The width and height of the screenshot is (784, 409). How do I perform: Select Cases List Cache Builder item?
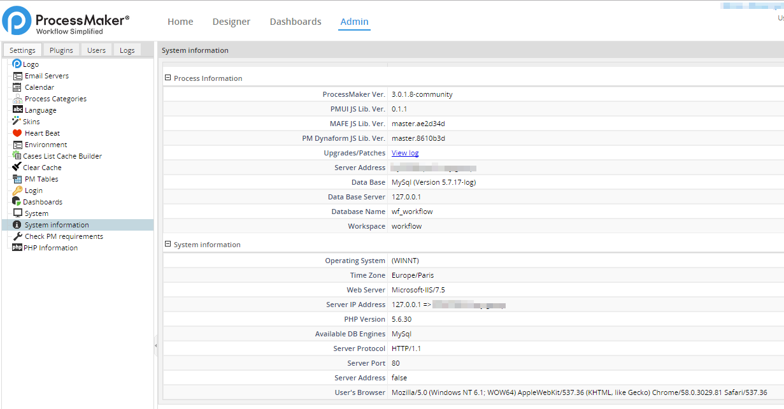click(62, 156)
